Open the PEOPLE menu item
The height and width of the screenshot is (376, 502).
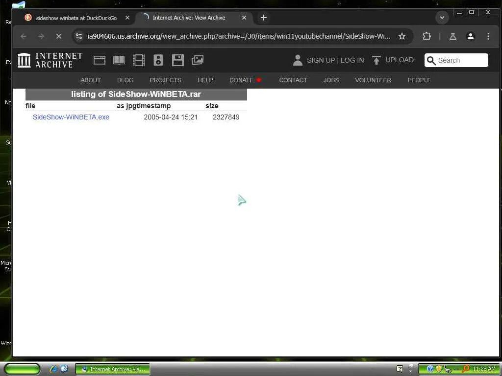[x=419, y=80]
